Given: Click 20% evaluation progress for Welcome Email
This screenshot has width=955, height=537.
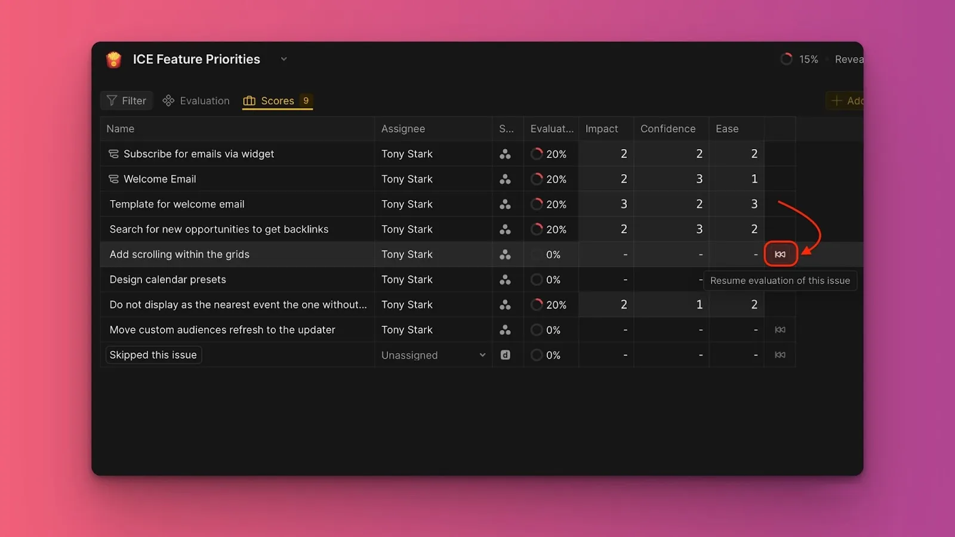Looking at the screenshot, I should tap(549, 179).
